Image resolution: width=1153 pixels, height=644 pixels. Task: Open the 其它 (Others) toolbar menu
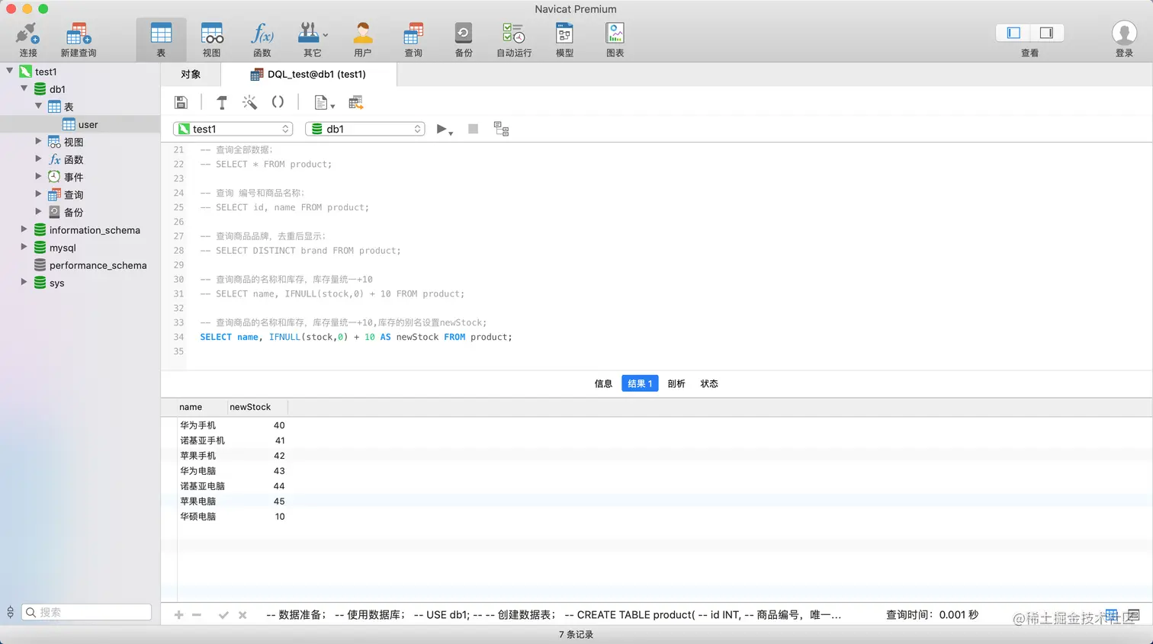313,40
